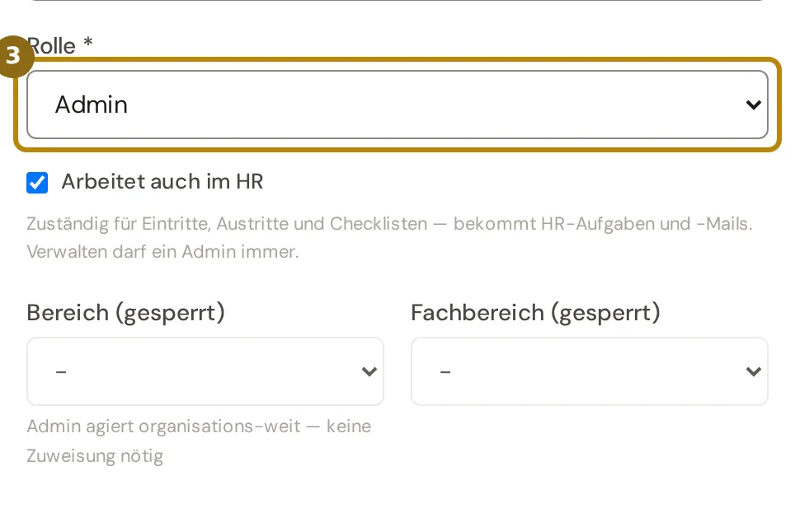Click the Arbeitet auch im HR label
This screenshot has height=522, width=795.
162,182
